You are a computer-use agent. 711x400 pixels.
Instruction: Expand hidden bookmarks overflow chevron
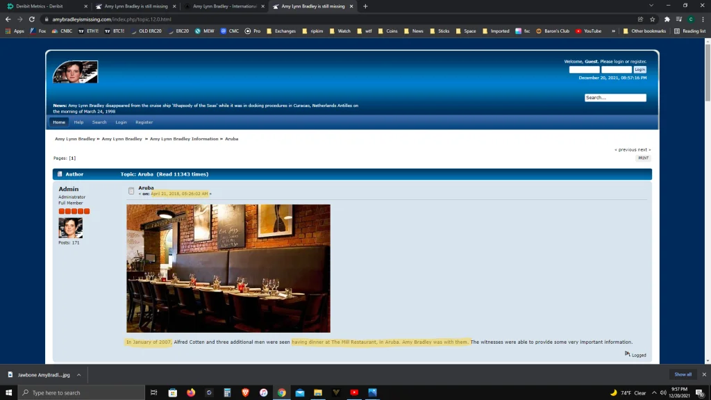613,31
